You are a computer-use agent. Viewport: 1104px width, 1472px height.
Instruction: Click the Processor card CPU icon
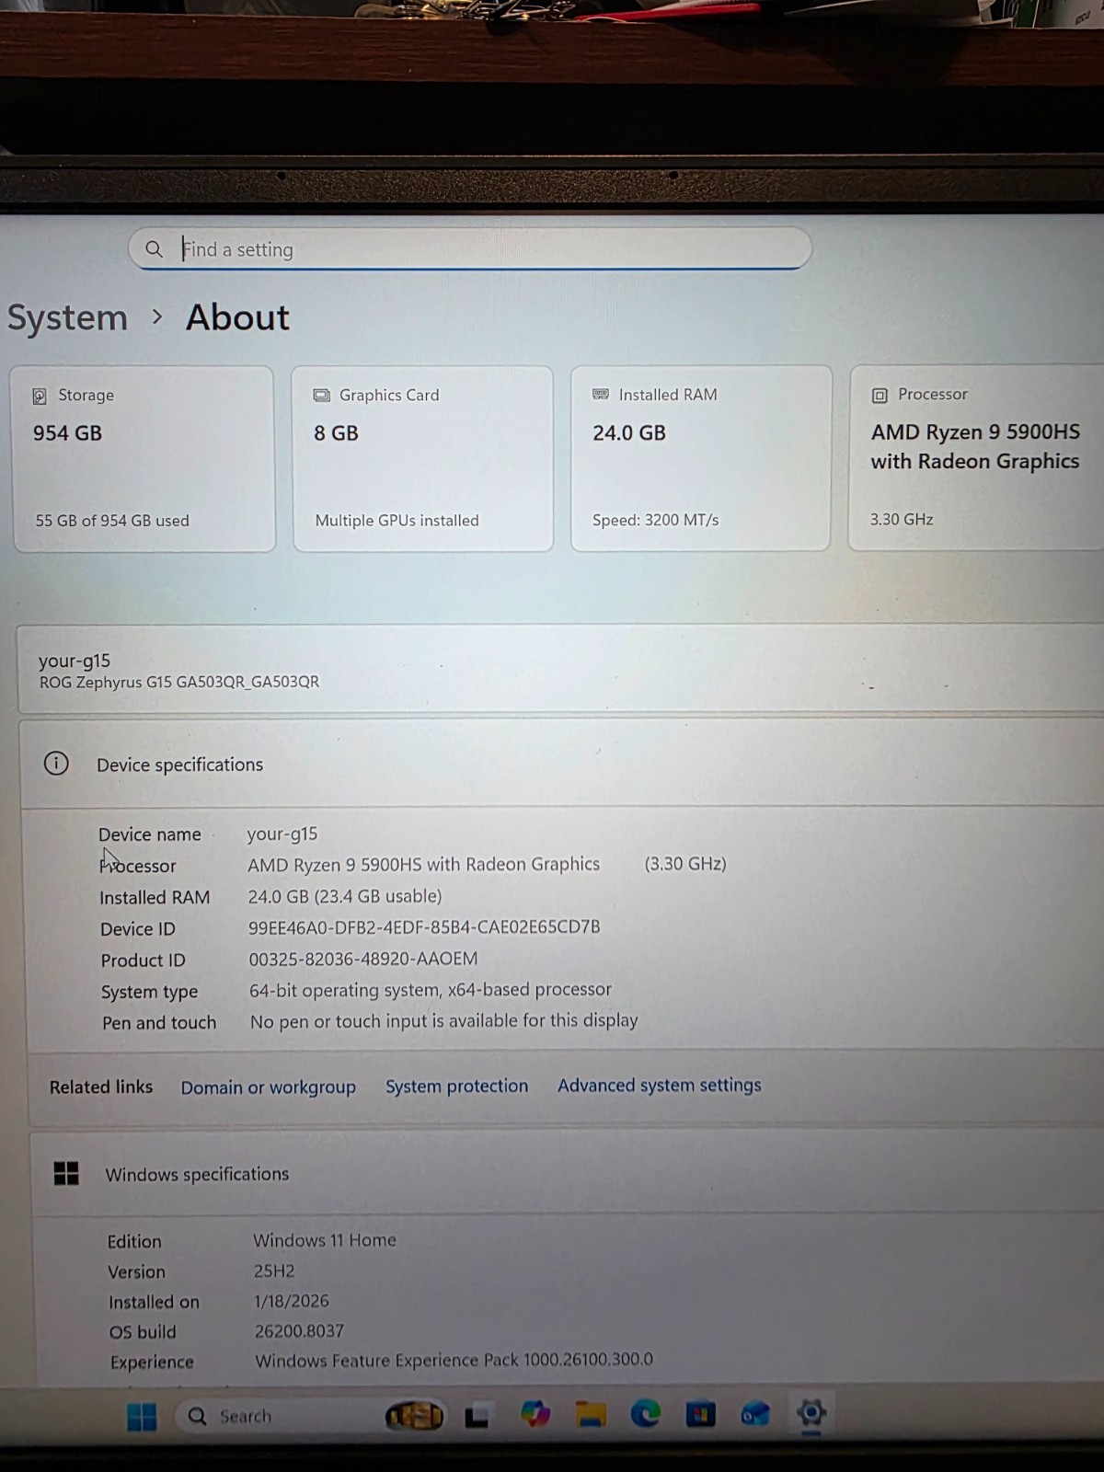coord(880,395)
